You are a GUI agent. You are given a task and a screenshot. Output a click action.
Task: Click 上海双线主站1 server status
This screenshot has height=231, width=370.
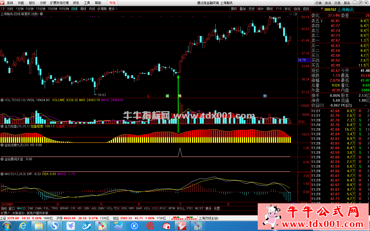[x=209, y=218]
